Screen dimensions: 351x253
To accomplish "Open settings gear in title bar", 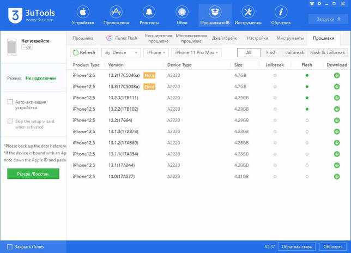I will point(319,4).
